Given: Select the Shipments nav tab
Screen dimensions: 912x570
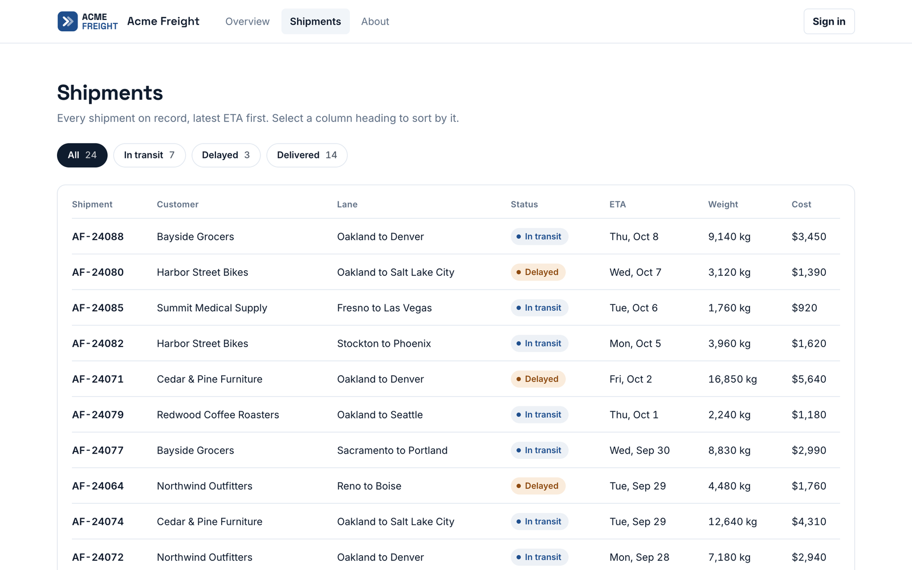Looking at the screenshot, I should click(315, 22).
